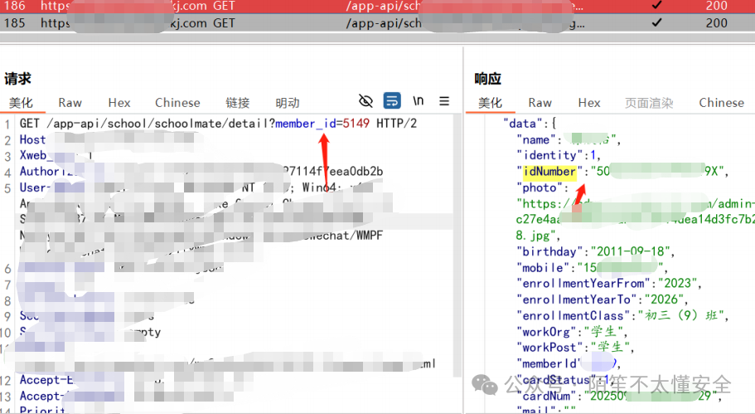755x414 pixels.
Task: Click the Accept-E header on line 12
Action: point(46,380)
